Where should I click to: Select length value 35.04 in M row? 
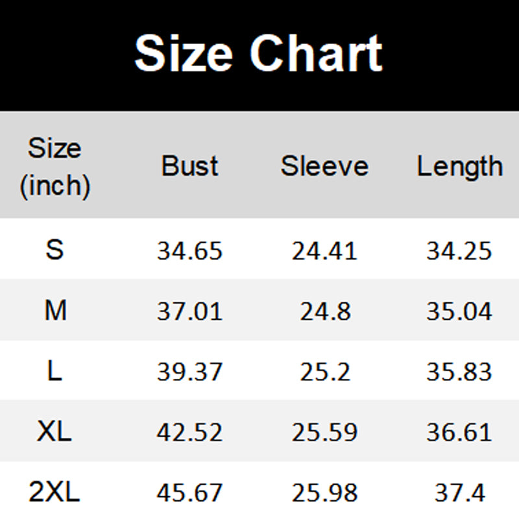tap(459, 312)
